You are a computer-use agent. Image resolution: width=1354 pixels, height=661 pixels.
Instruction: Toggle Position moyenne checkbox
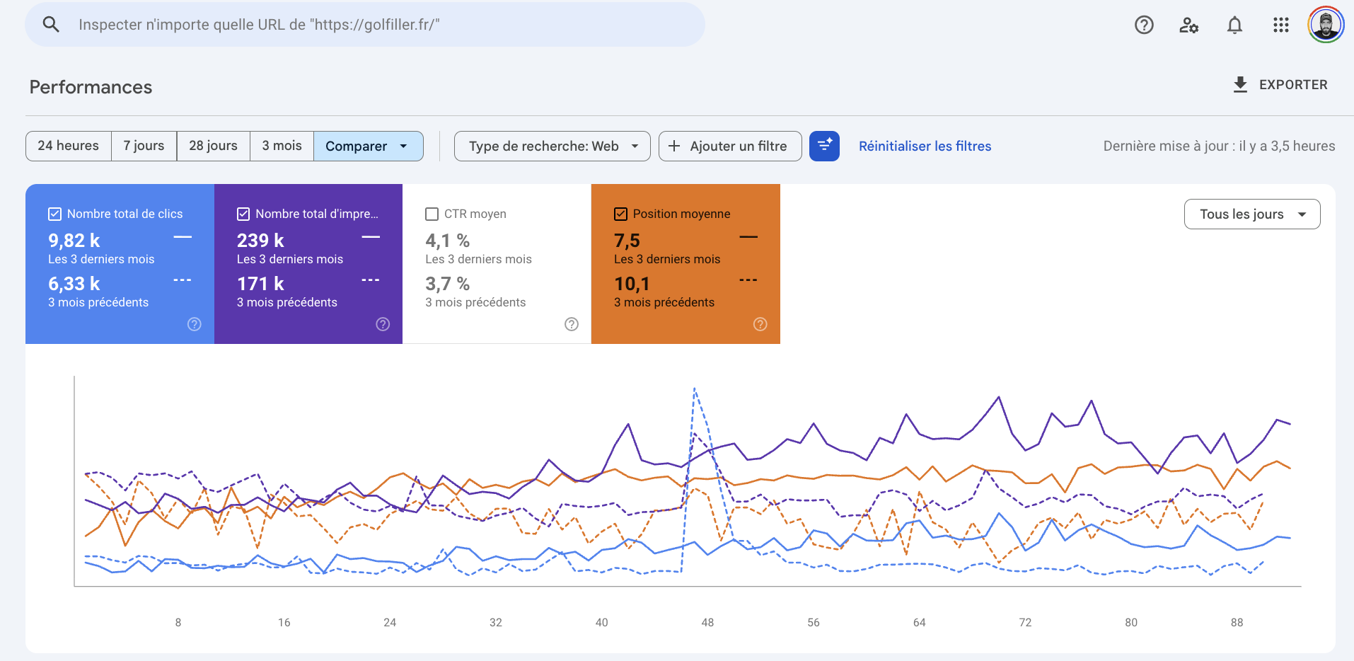(621, 214)
